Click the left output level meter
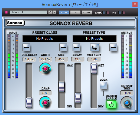 click(123, 56)
